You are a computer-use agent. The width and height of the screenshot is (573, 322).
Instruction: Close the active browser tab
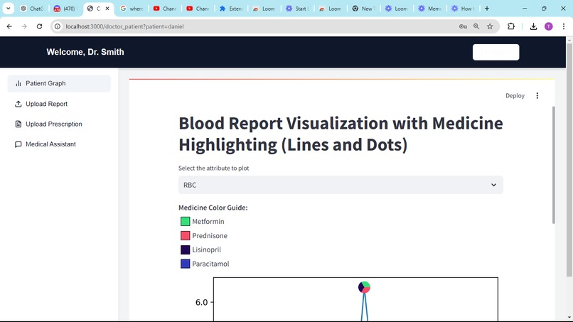(107, 9)
